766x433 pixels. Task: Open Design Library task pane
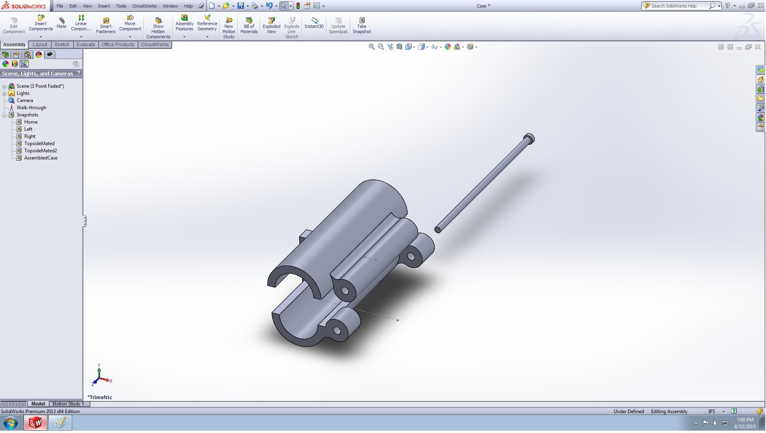(x=761, y=89)
